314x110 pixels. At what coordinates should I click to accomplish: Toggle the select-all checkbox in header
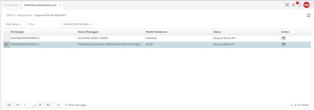point(6,32)
